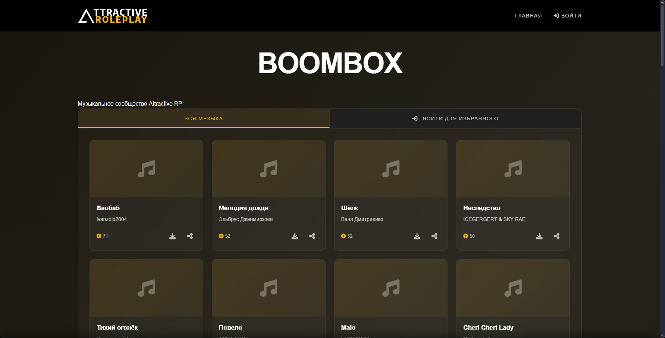Click the Attractive Roleplay logo
This screenshot has height=338, width=665.
coord(113,16)
